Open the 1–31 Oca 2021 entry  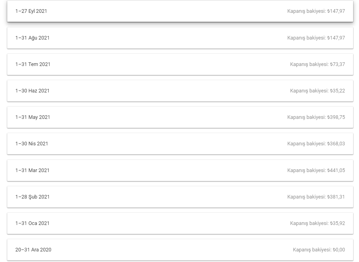[180, 223]
